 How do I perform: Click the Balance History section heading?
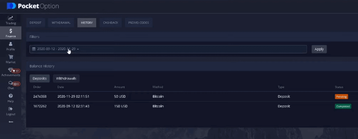pyautogui.click(x=42, y=66)
